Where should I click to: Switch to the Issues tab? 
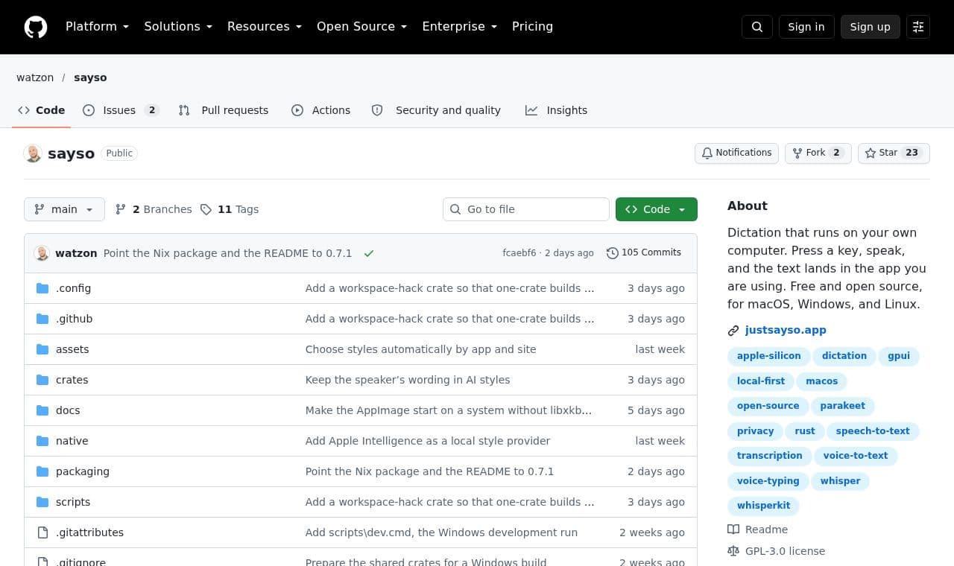(x=121, y=110)
